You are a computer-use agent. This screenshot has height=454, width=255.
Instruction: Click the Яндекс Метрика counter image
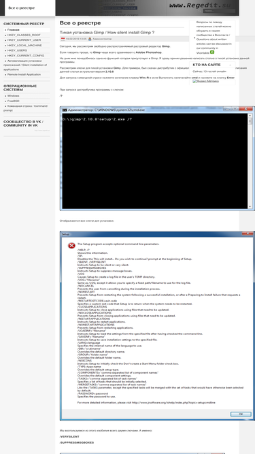tap(205, 81)
